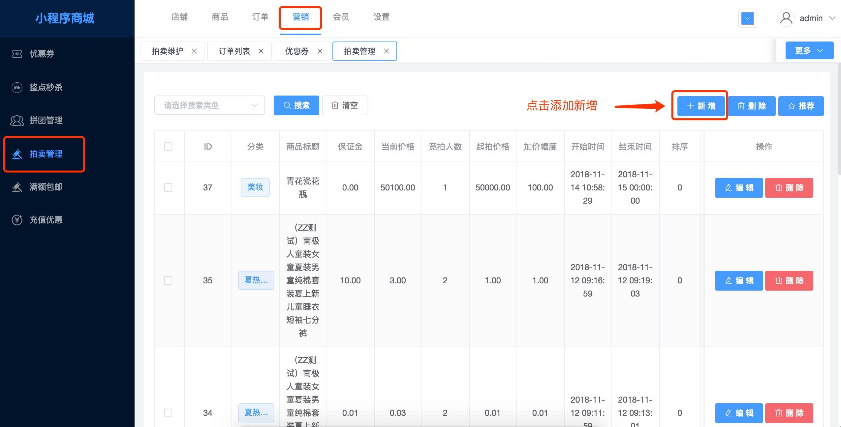Click the blue chevron dropdown button
The height and width of the screenshot is (427, 841).
point(747,18)
